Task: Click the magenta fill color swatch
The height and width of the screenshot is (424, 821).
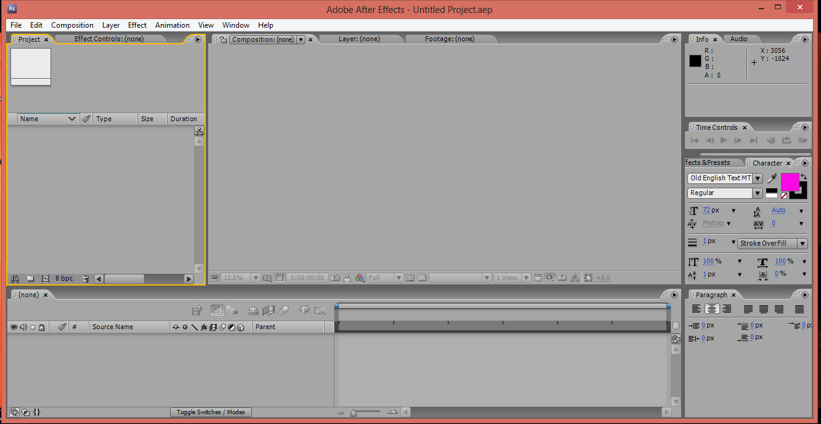Action: coord(790,182)
